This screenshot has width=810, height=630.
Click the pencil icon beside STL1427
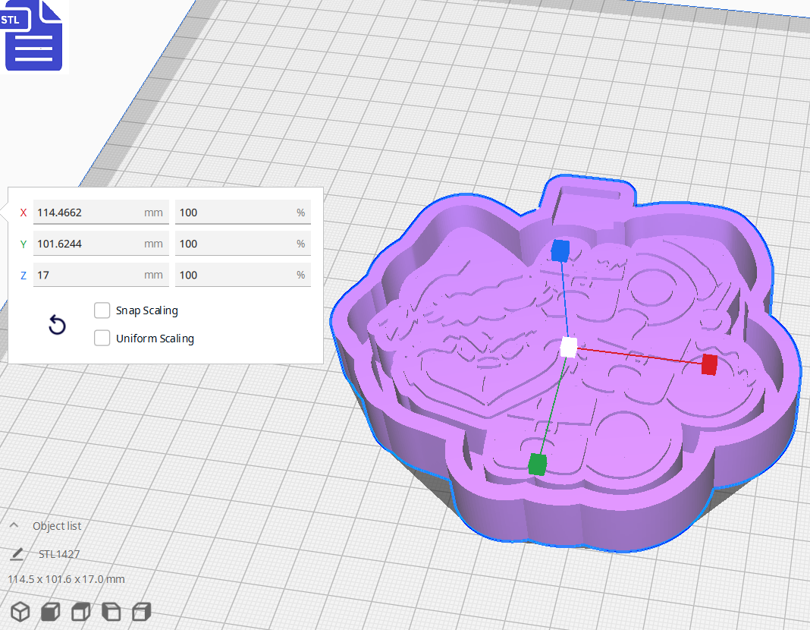tap(17, 554)
